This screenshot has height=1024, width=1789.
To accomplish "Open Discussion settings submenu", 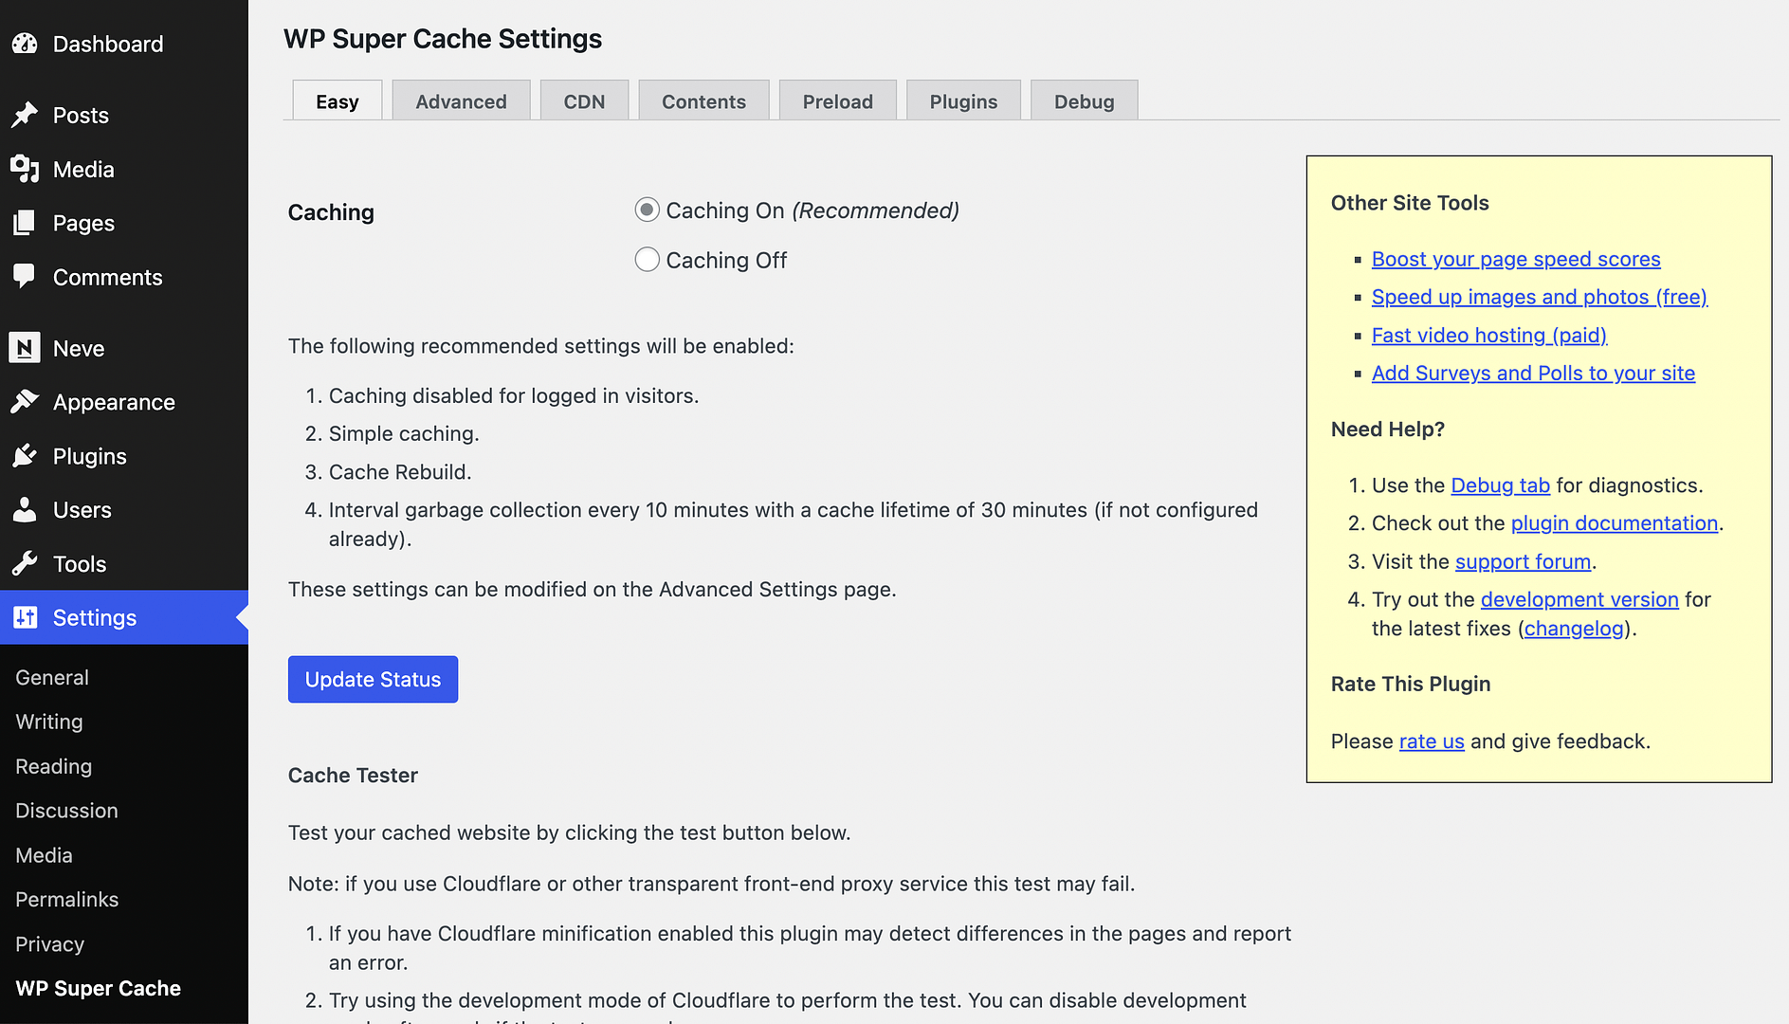I will (x=66, y=811).
